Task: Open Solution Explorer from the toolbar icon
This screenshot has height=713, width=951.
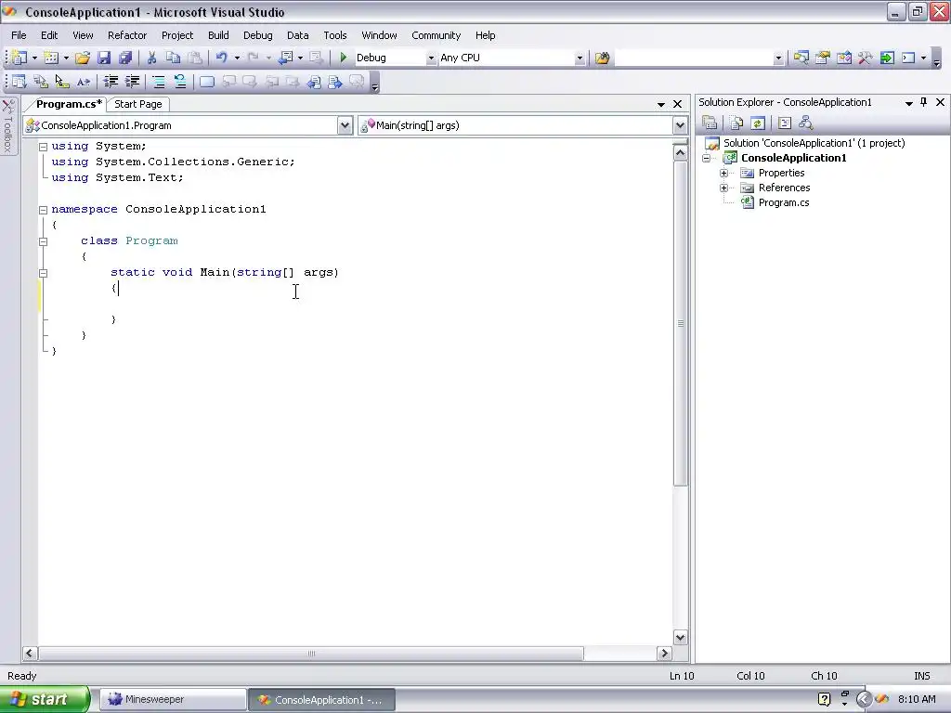Action: click(801, 58)
